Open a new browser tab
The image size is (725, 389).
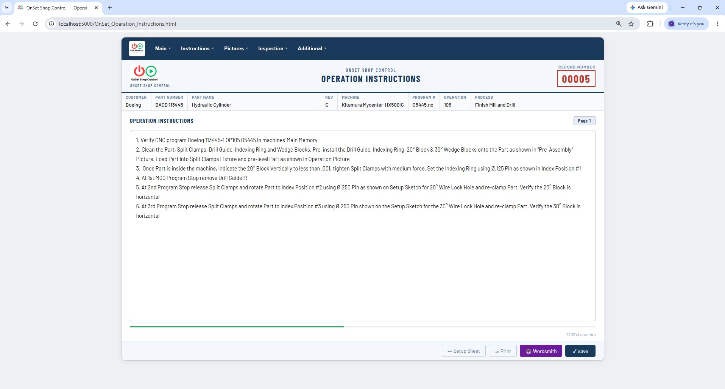[x=110, y=8]
